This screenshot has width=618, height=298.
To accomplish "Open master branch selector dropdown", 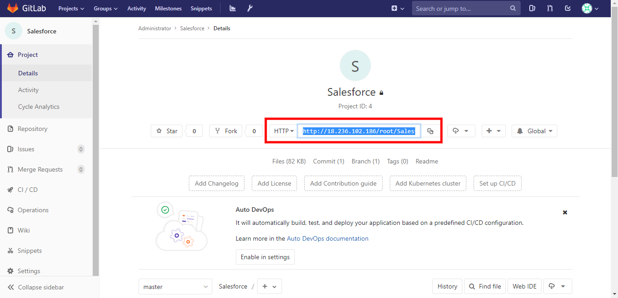I will pos(175,287).
